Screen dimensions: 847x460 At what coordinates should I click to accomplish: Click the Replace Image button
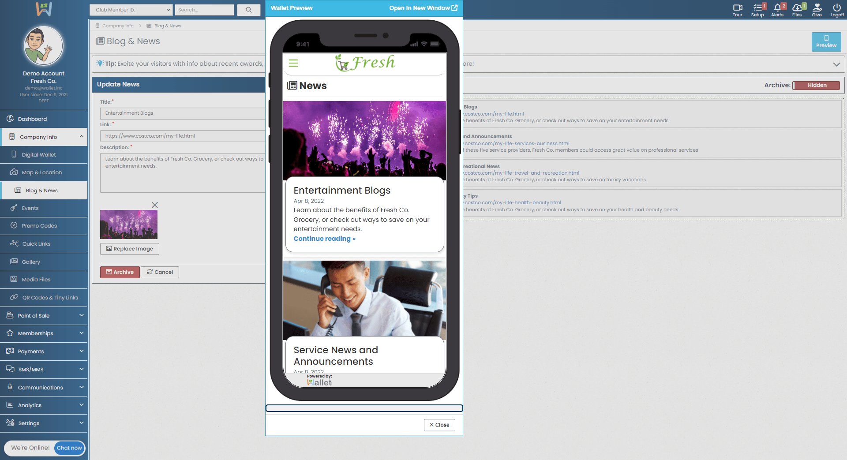click(129, 249)
